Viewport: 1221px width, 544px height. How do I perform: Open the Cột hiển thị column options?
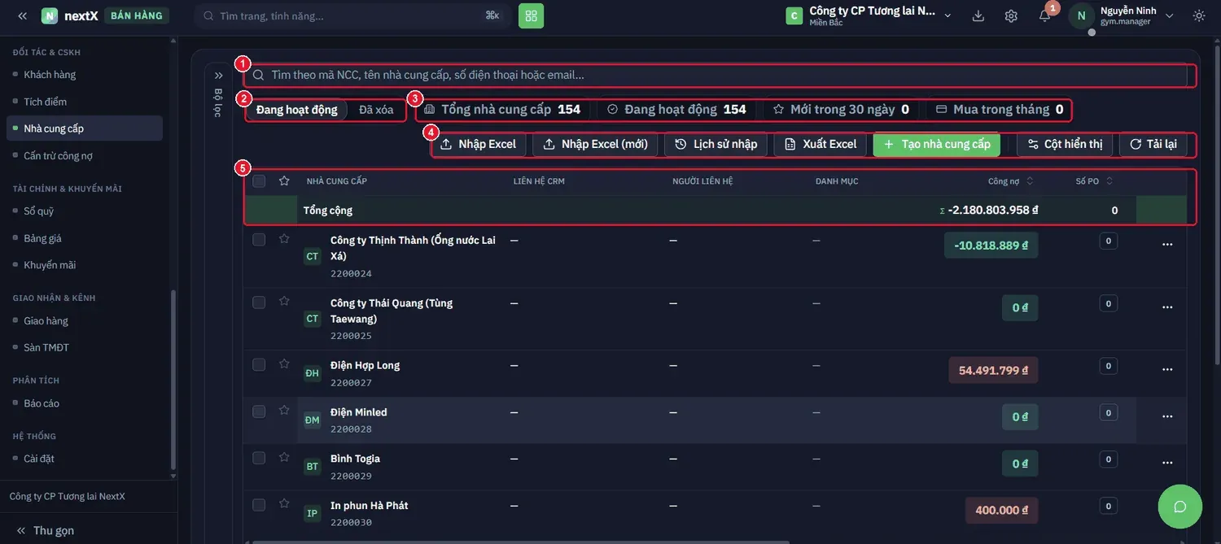(1065, 144)
